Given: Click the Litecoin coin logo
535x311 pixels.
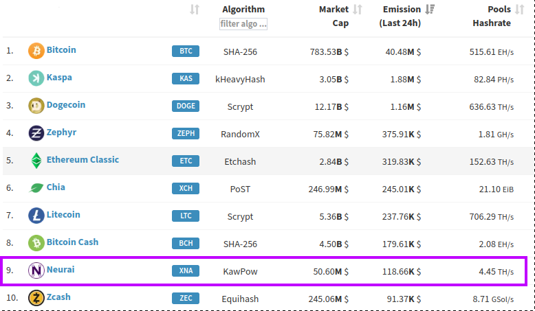Looking at the screenshot, I should click(x=36, y=216).
